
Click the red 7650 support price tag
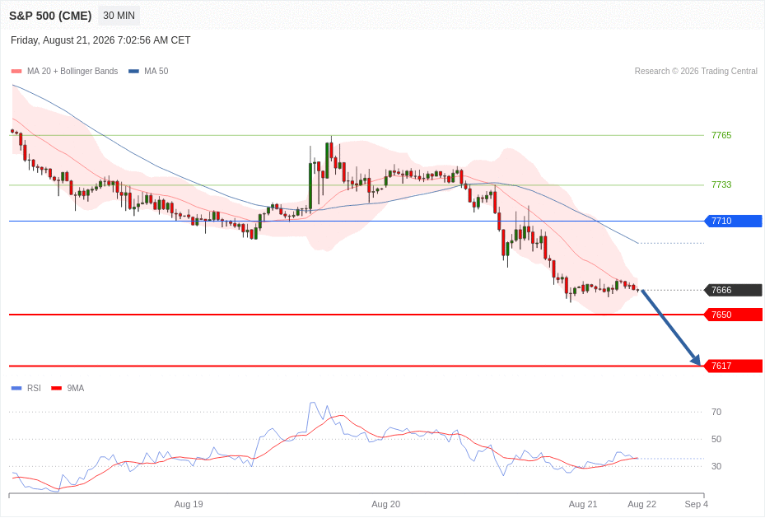point(733,315)
